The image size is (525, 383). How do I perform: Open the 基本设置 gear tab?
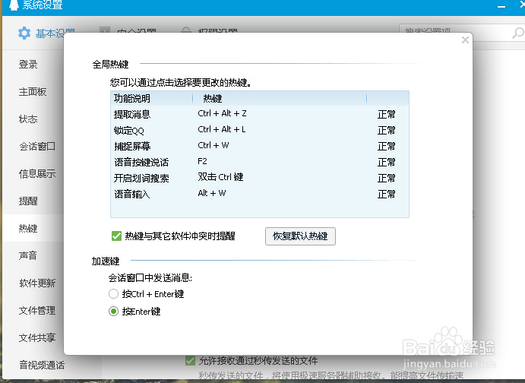(x=46, y=33)
